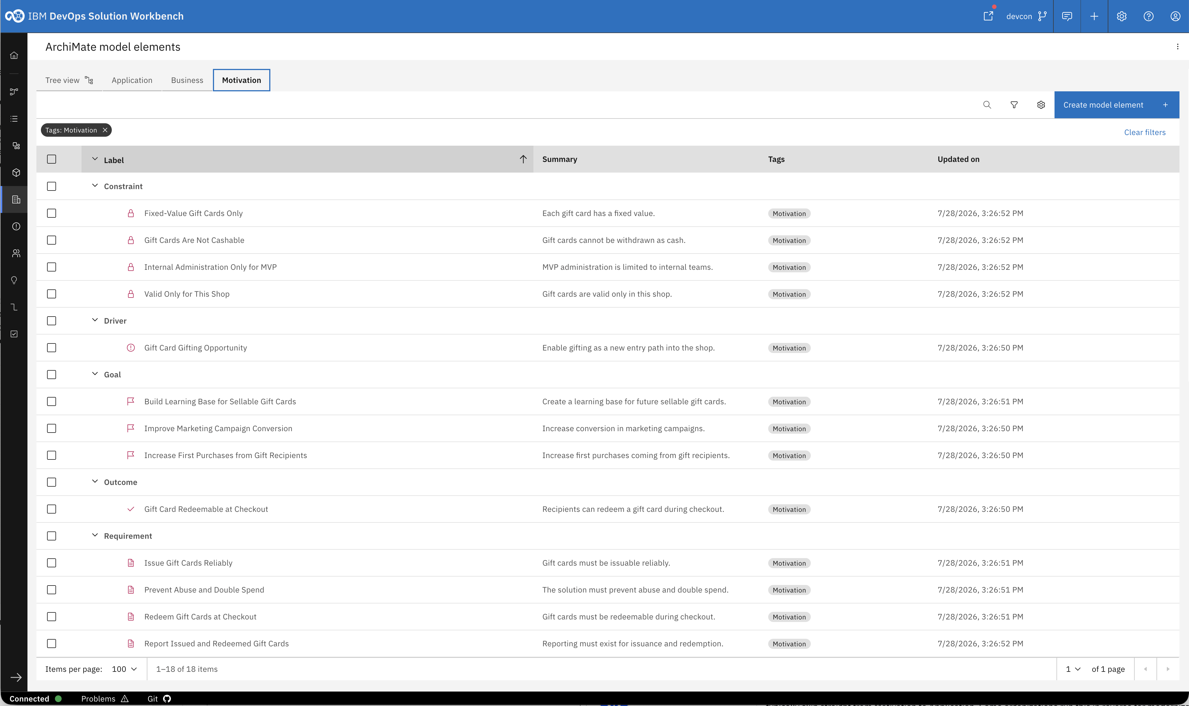This screenshot has width=1189, height=706.
Task: Open the checklist icon in sidebar
Action: [x=14, y=334]
